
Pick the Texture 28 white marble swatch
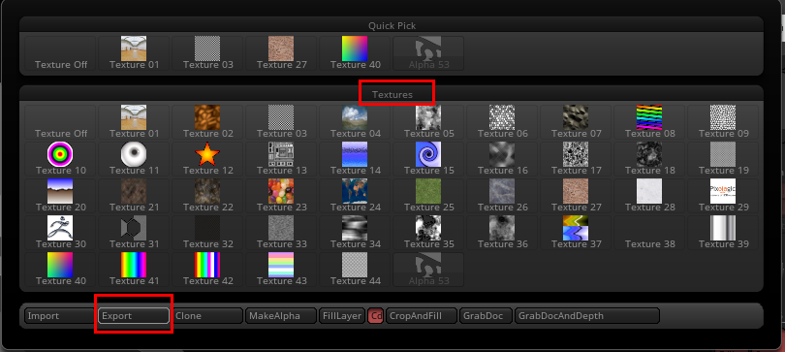[648, 196]
